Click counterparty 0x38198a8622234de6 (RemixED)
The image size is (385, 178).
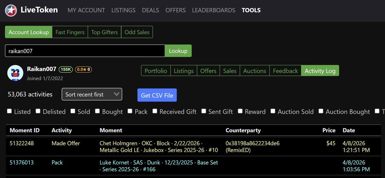coord(253,147)
